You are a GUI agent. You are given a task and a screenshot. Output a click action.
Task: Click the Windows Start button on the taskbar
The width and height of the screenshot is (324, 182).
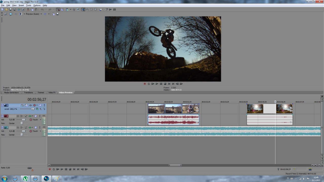coord(4,179)
